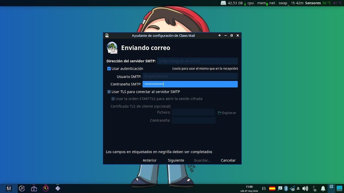Open the M menu launcher on the taskbar
Screen dimensions: 344x193
point(9,188)
